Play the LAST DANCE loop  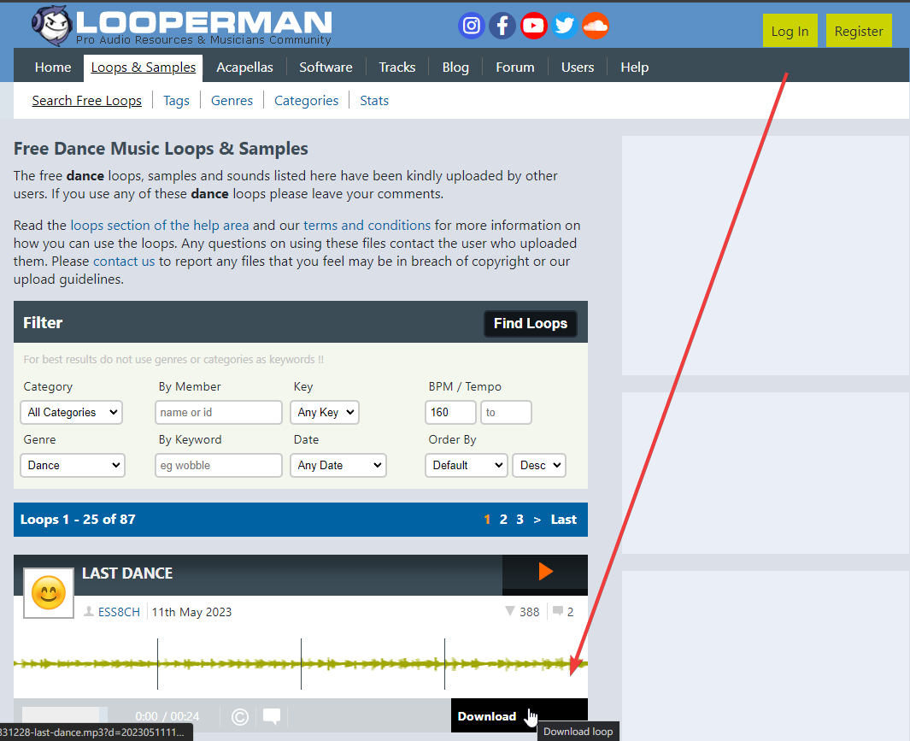coord(545,572)
